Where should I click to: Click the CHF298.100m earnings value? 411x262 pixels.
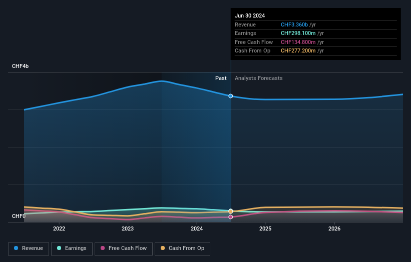[298, 33]
